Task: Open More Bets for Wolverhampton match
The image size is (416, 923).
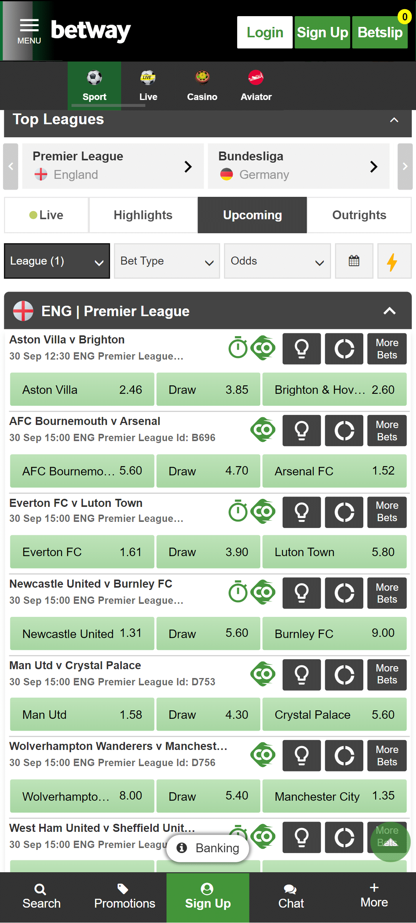Action: coord(387,756)
